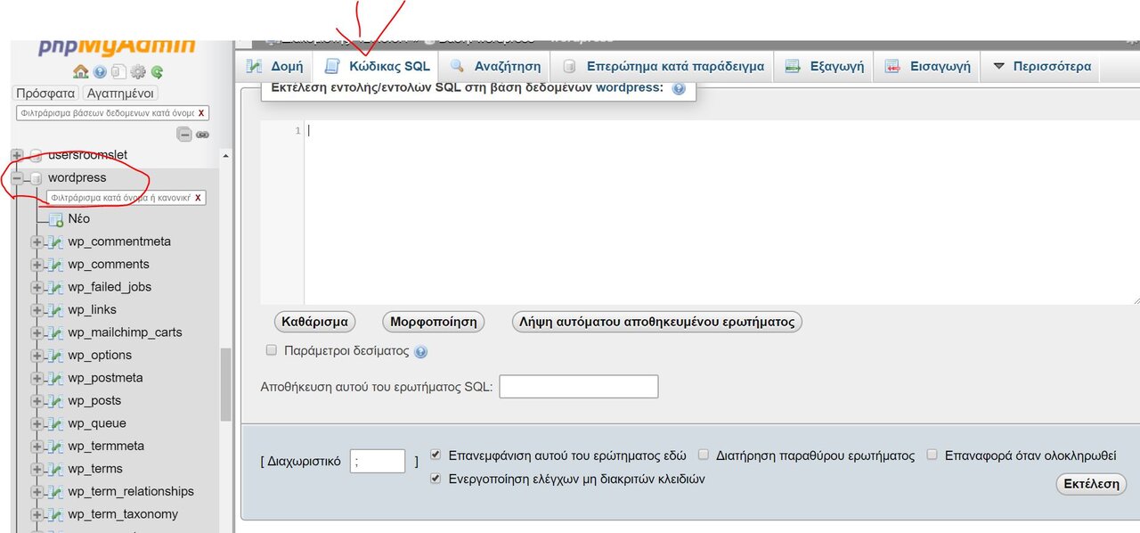
Task: Open the wp_termmeta table
Action: point(106,447)
